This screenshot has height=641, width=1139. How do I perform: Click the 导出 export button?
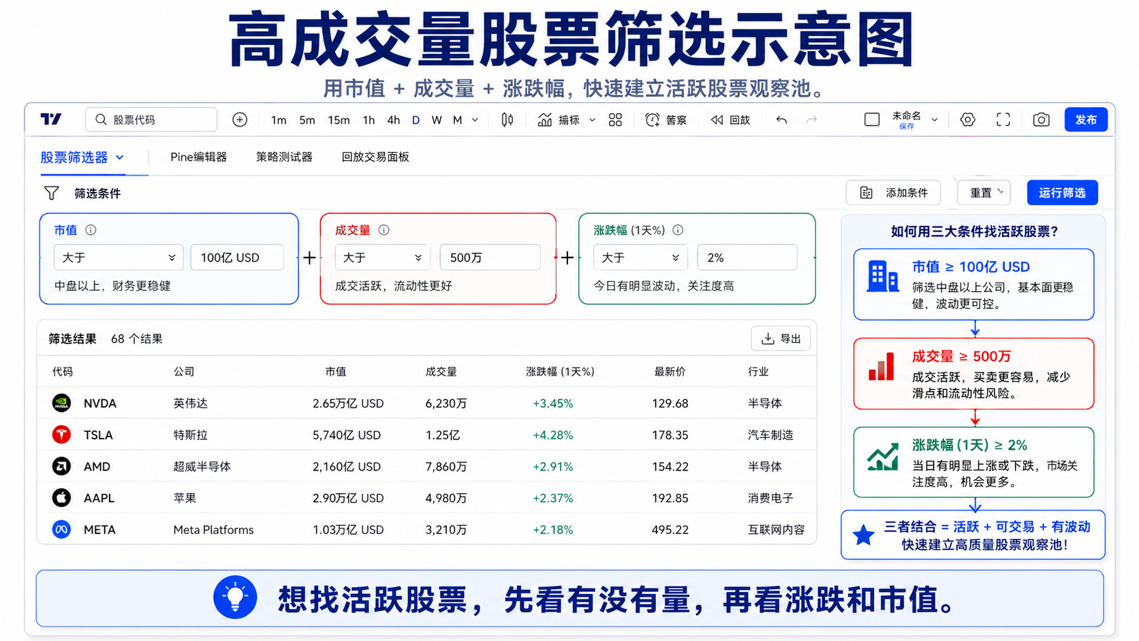pos(781,339)
